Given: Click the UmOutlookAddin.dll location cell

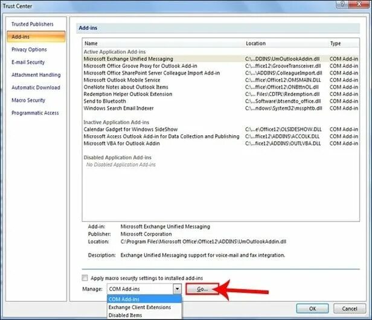Looking at the screenshot, I should click(283, 59).
